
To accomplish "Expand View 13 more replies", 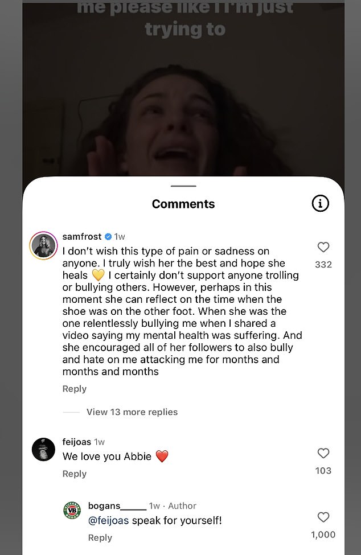I will (132, 412).
